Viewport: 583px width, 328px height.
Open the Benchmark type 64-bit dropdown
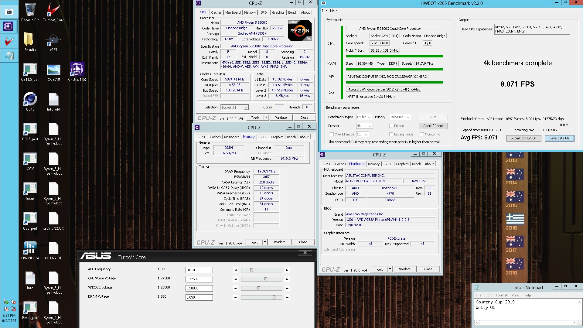click(364, 117)
